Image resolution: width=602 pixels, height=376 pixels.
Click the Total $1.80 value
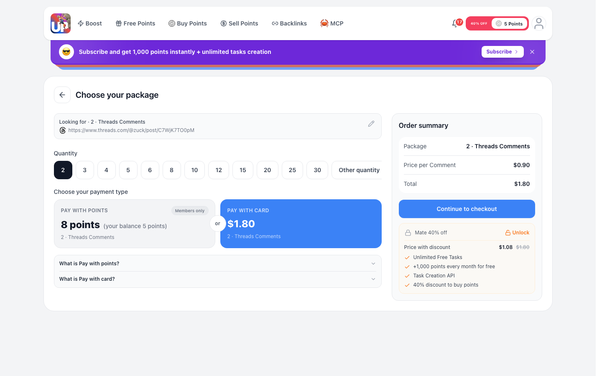click(522, 184)
